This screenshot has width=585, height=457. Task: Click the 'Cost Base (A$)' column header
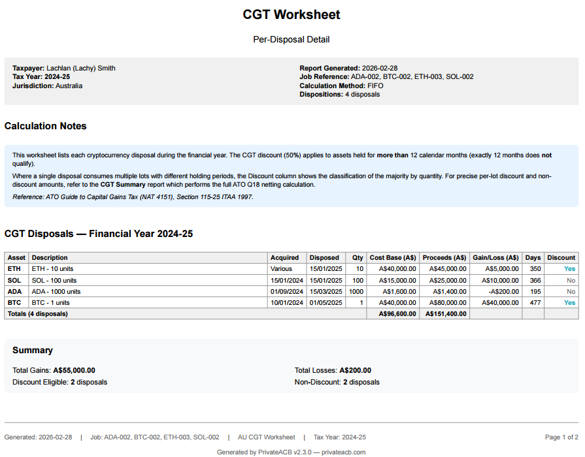(x=393, y=258)
